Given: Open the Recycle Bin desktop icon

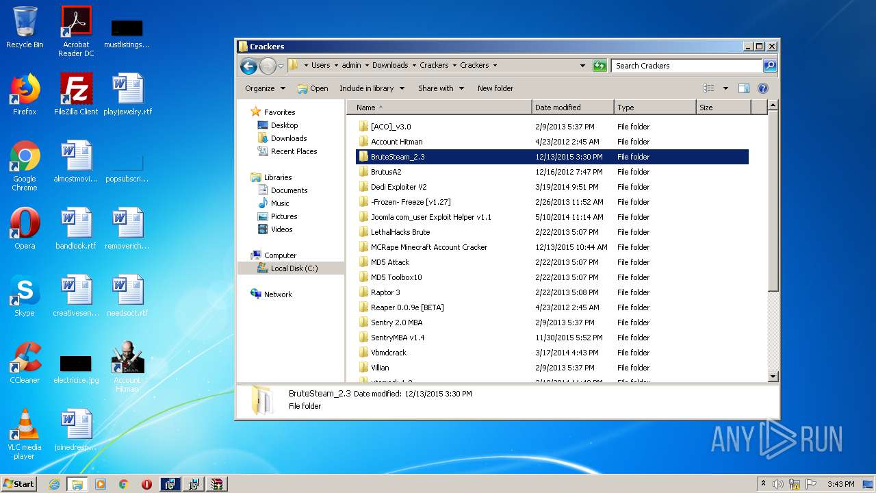Looking at the screenshot, I should 25,27.
